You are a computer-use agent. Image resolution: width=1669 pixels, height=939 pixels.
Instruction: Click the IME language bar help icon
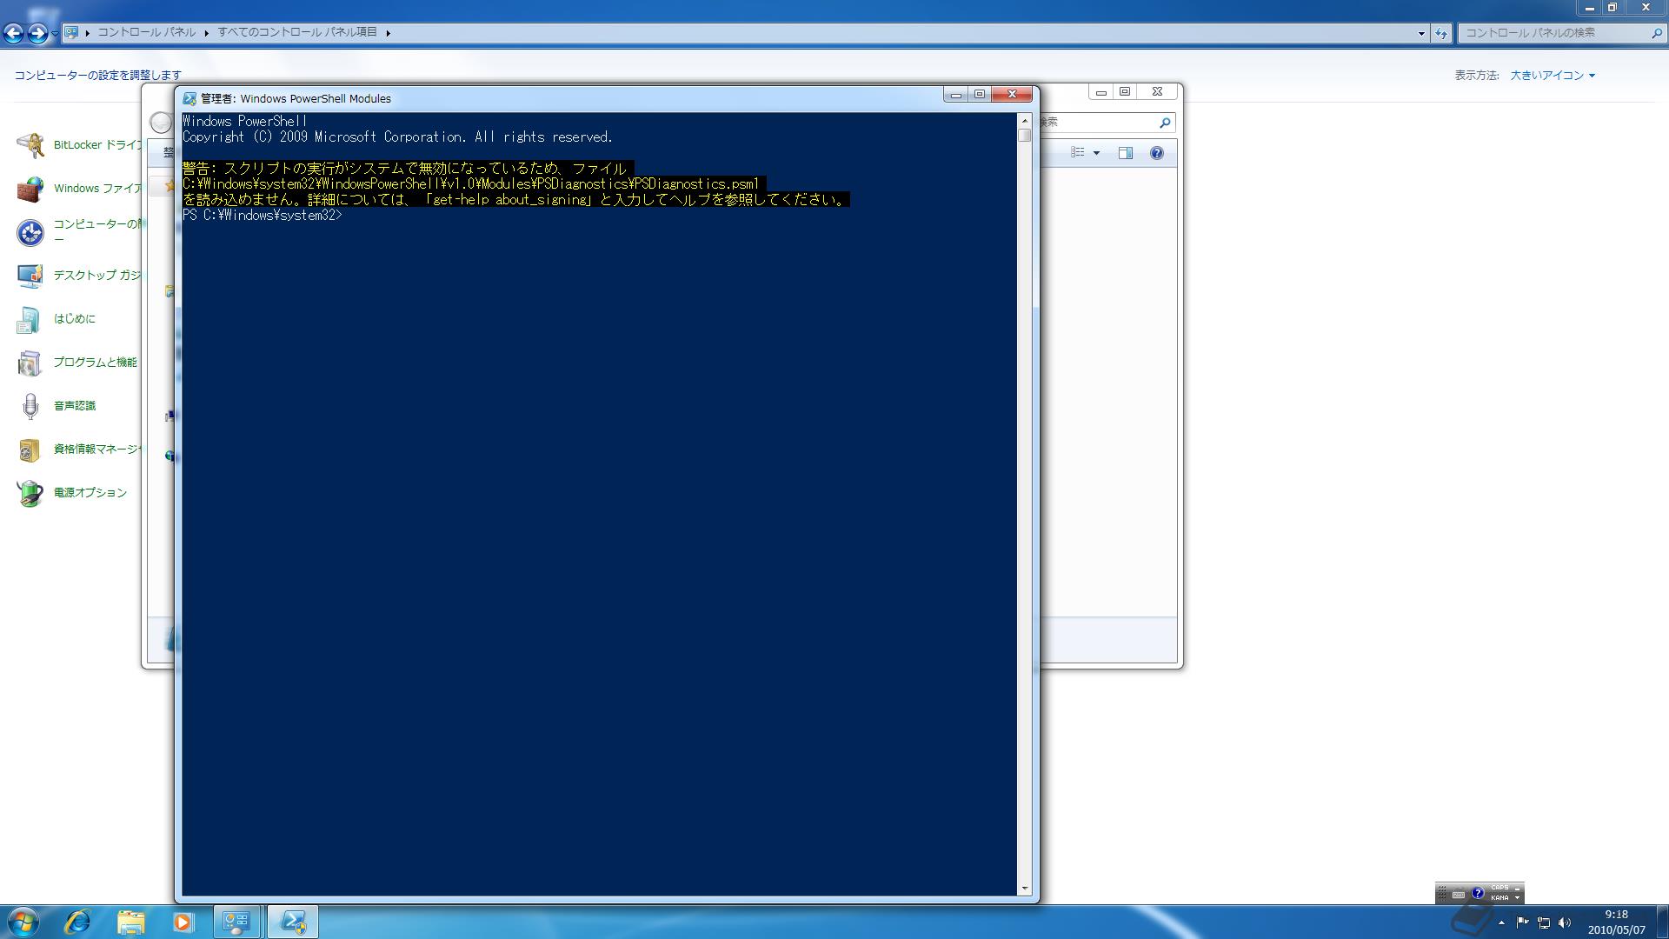point(1477,893)
